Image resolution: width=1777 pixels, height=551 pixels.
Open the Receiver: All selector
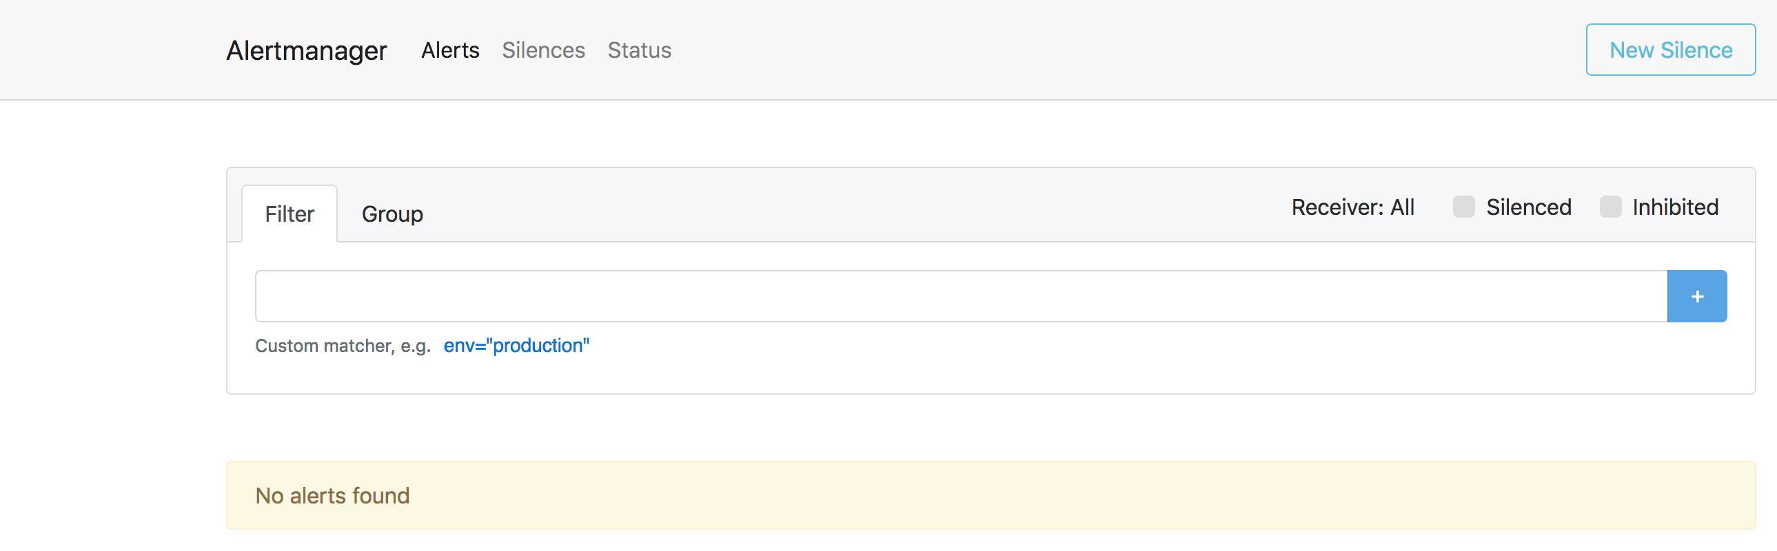[1352, 207]
